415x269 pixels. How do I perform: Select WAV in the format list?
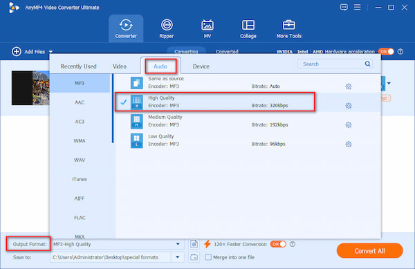pos(80,160)
